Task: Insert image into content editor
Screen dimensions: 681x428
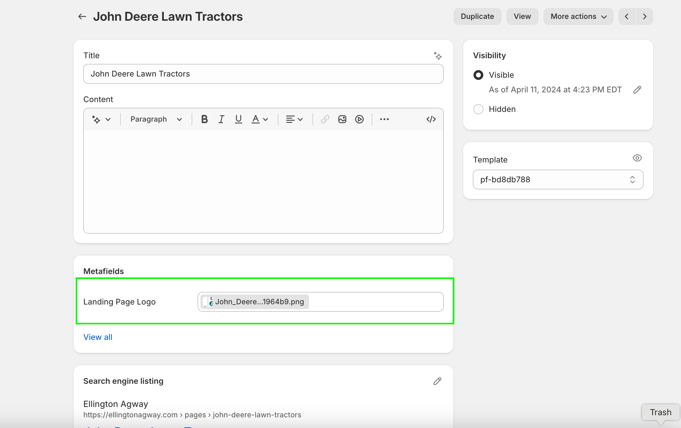Action: click(342, 119)
